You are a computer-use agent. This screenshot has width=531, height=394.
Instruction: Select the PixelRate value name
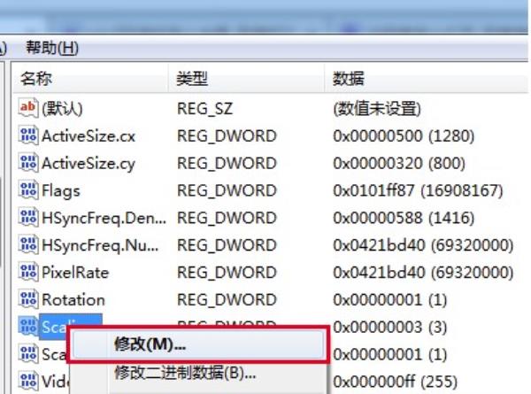(x=75, y=273)
